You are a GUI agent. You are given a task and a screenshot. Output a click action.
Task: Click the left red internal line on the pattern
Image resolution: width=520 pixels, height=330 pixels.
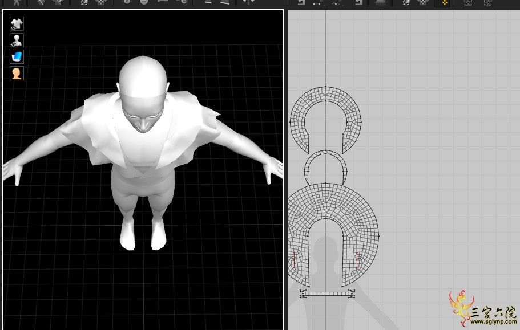294,260
